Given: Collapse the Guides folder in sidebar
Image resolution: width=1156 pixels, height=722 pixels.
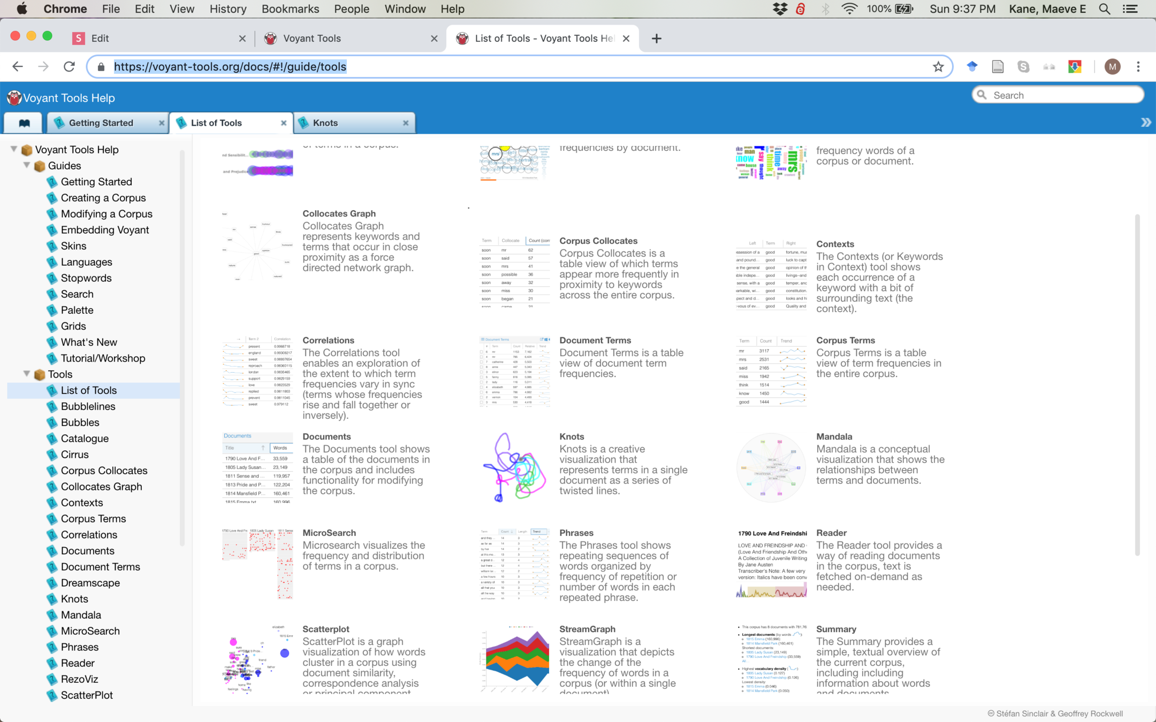Looking at the screenshot, I should click(27, 166).
